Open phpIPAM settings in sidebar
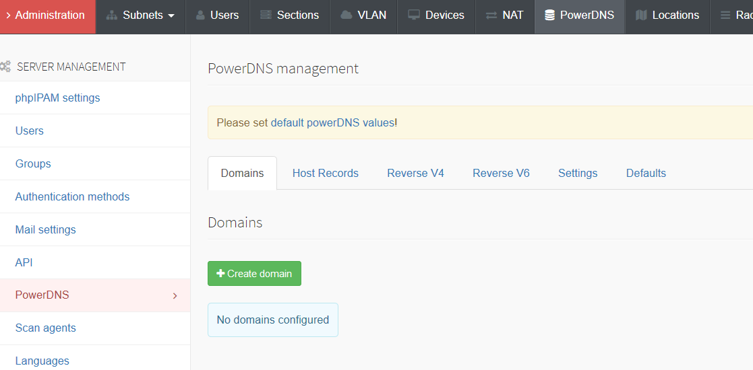Image resolution: width=753 pixels, height=370 pixels. (x=57, y=98)
